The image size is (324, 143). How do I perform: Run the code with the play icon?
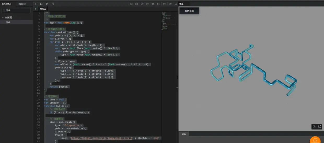click(x=47, y=4)
